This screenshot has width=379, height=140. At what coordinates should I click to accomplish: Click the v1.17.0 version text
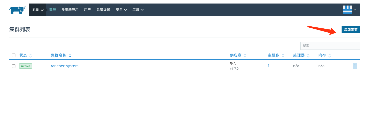(234, 69)
